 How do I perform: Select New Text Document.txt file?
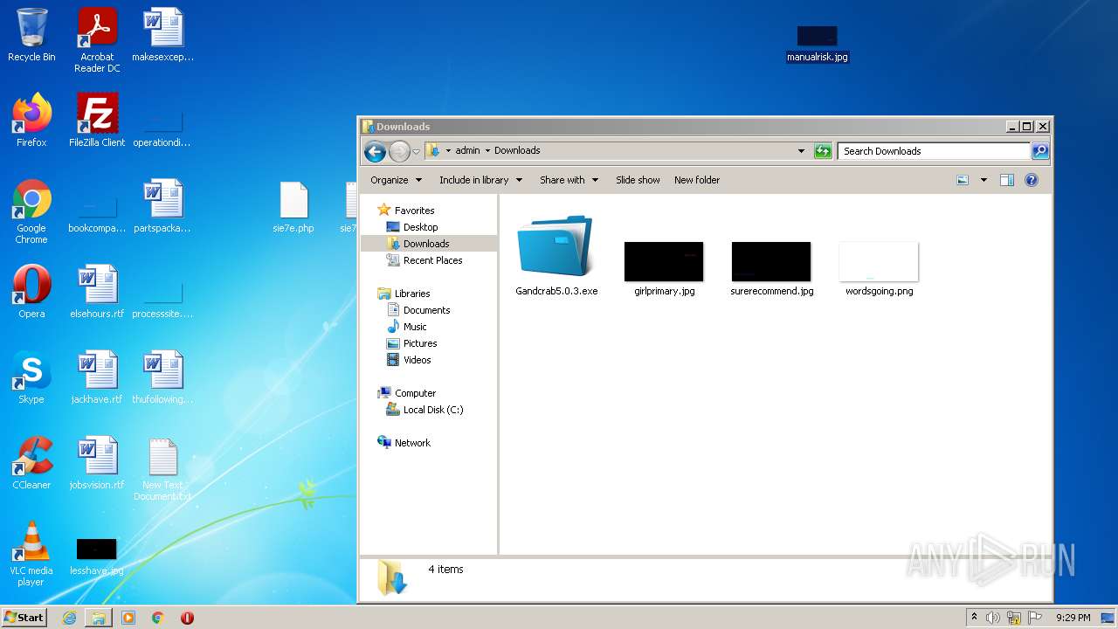coord(162,470)
